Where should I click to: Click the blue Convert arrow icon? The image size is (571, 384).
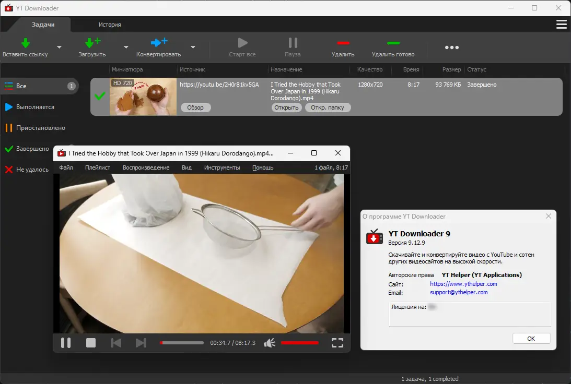pos(158,43)
